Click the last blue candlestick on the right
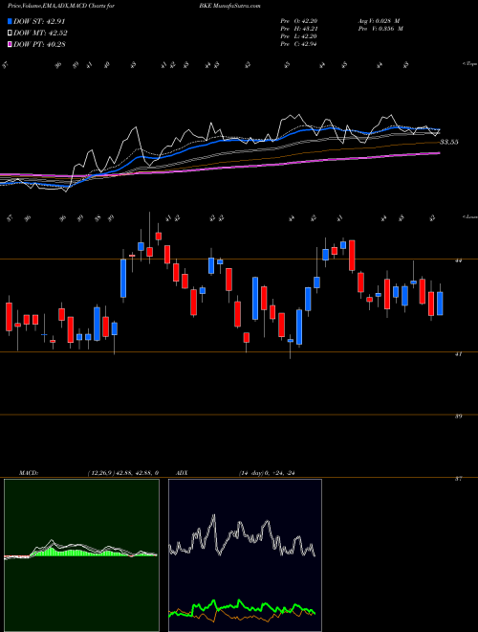The image size is (478, 632). pos(440,304)
